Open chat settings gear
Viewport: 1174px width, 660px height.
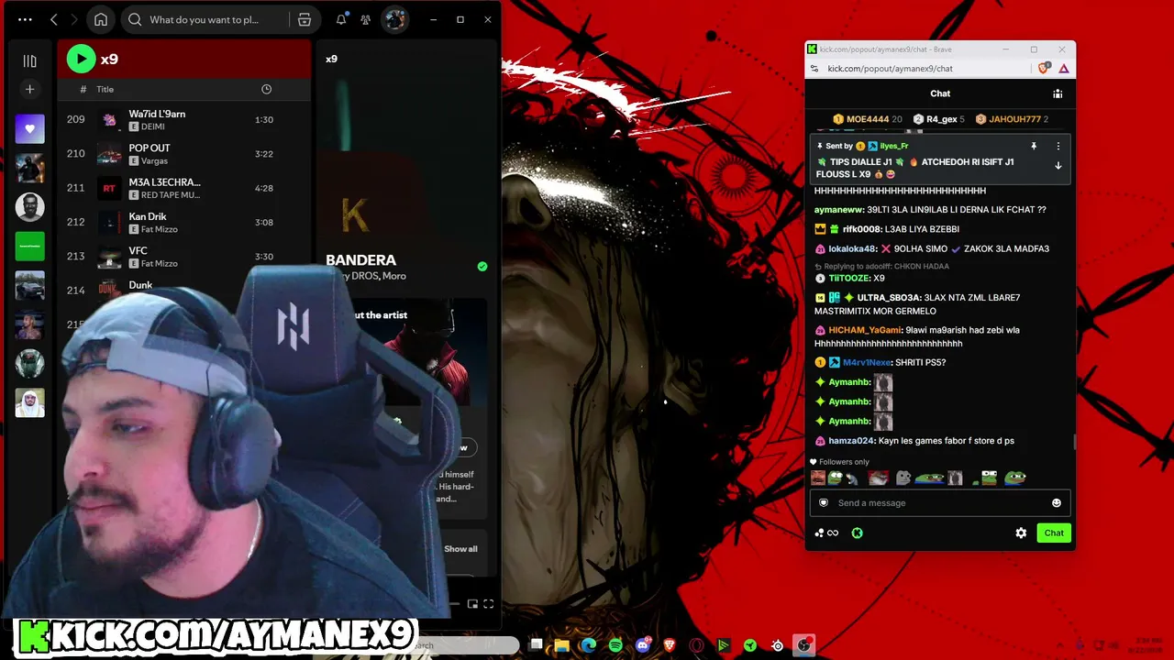(x=1021, y=533)
